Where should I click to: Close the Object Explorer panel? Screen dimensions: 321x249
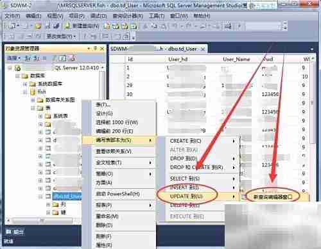point(102,49)
